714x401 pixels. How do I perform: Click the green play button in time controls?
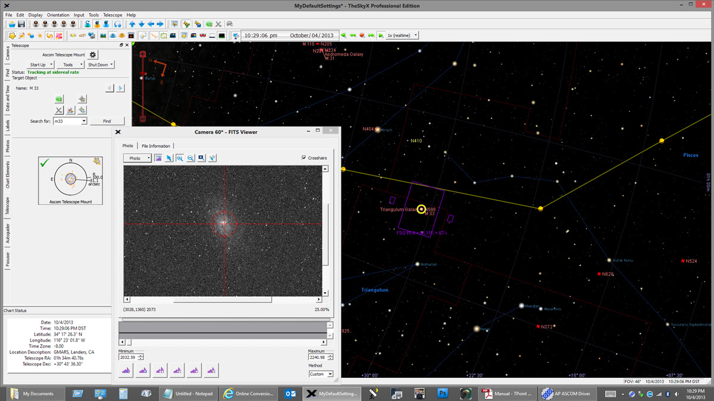tap(381, 36)
